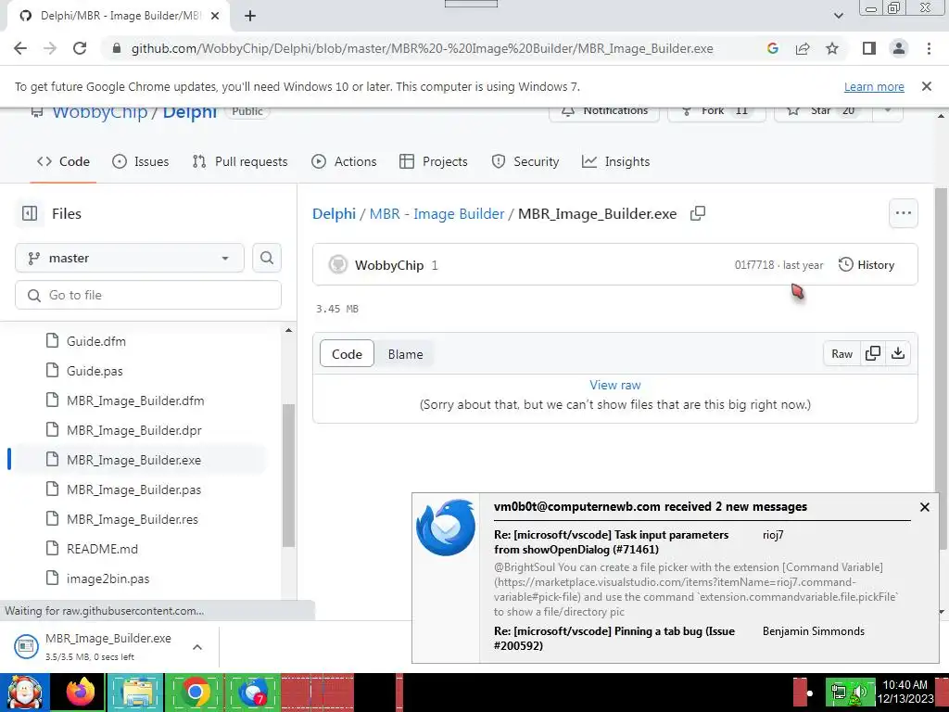Click the file search magnifier button
This screenshot has height=712, width=949.
click(266, 259)
